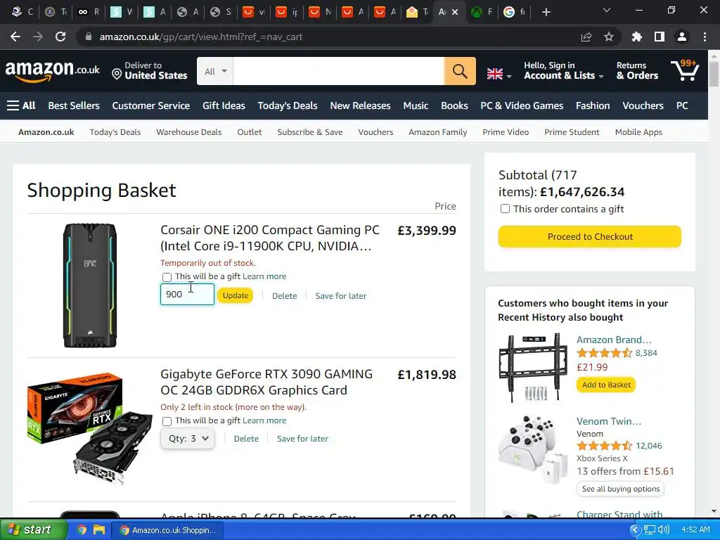720x540 pixels.
Task: Open the shopping basket cart icon
Action: coord(685,70)
